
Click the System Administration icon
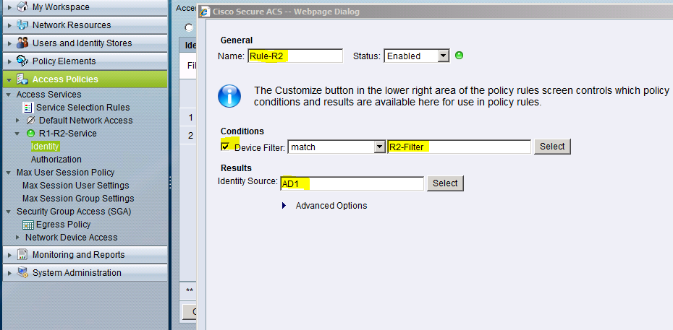coord(22,273)
